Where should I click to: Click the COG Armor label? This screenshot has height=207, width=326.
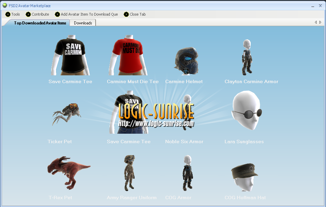click(x=178, y=197)
